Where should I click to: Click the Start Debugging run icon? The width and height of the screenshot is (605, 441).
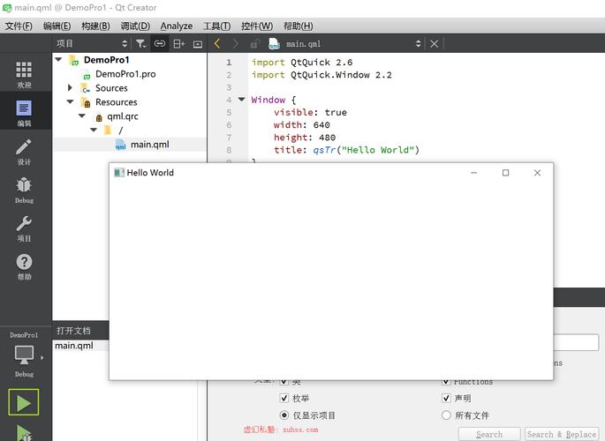[x=24, y=433]
